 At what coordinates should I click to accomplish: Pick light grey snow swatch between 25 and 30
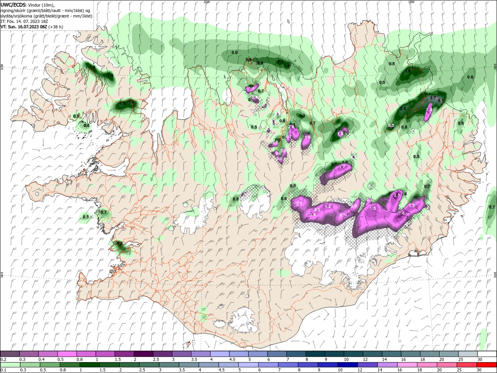(468, 354)
